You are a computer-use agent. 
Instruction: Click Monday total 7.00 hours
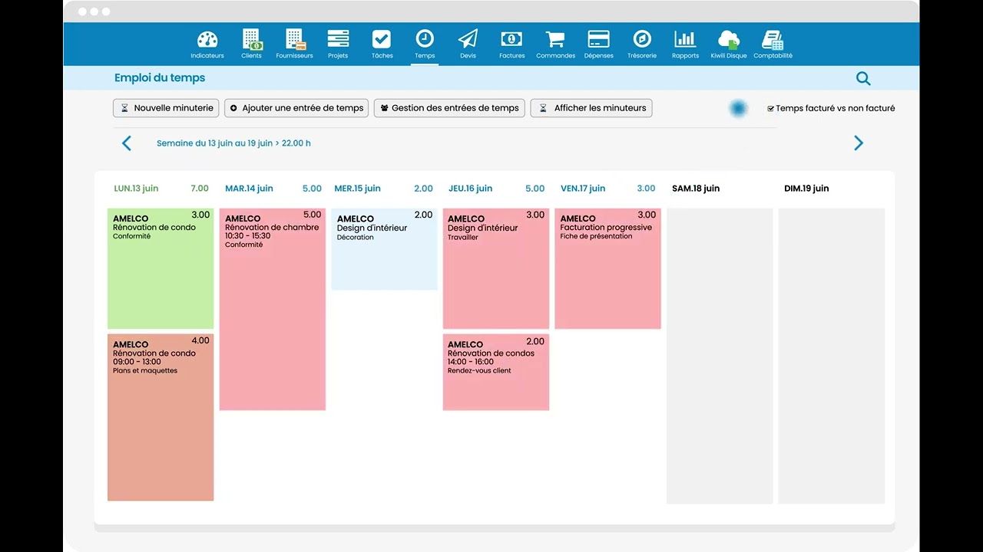(200, 189)
